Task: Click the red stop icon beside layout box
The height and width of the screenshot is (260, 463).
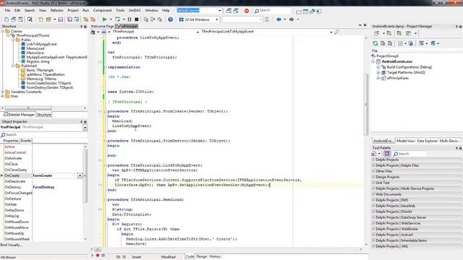Action: click(247, 11)
